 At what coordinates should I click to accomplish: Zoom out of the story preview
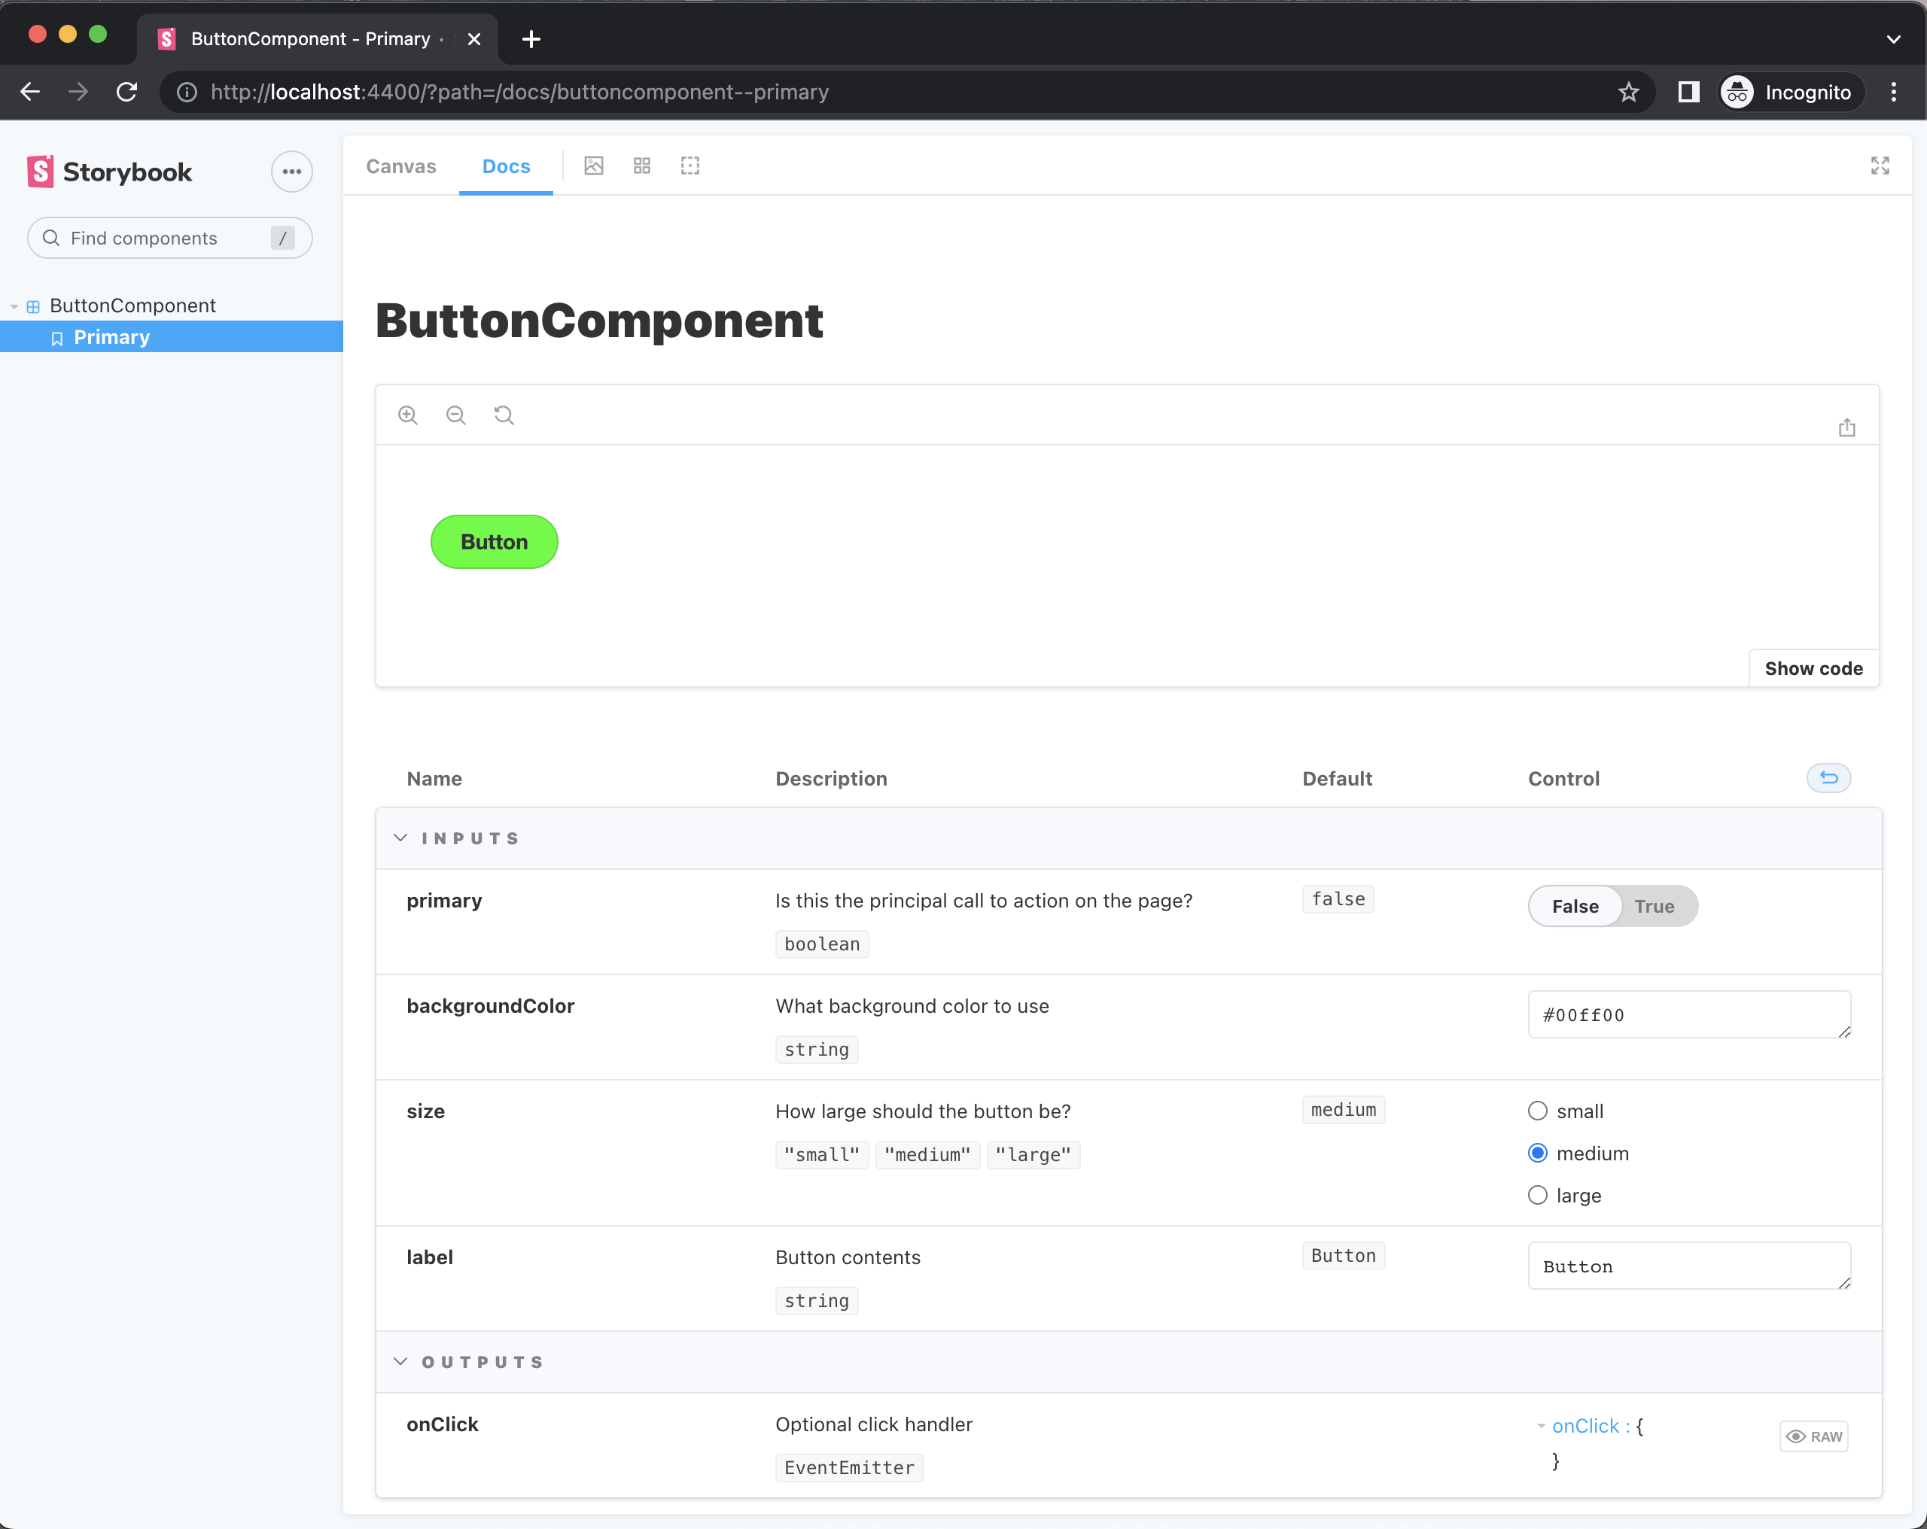click(456, 415)
